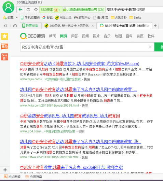Image resolution: width=163 pixels, height=181 pixels.
Task: Switch to 新闻 search category
Action: click(53, 36)
